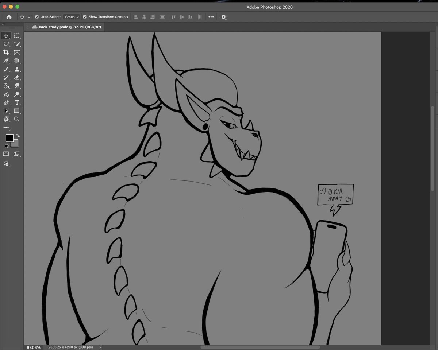
Task: Select the Lasso tool
Action: [x=6, y=44]
